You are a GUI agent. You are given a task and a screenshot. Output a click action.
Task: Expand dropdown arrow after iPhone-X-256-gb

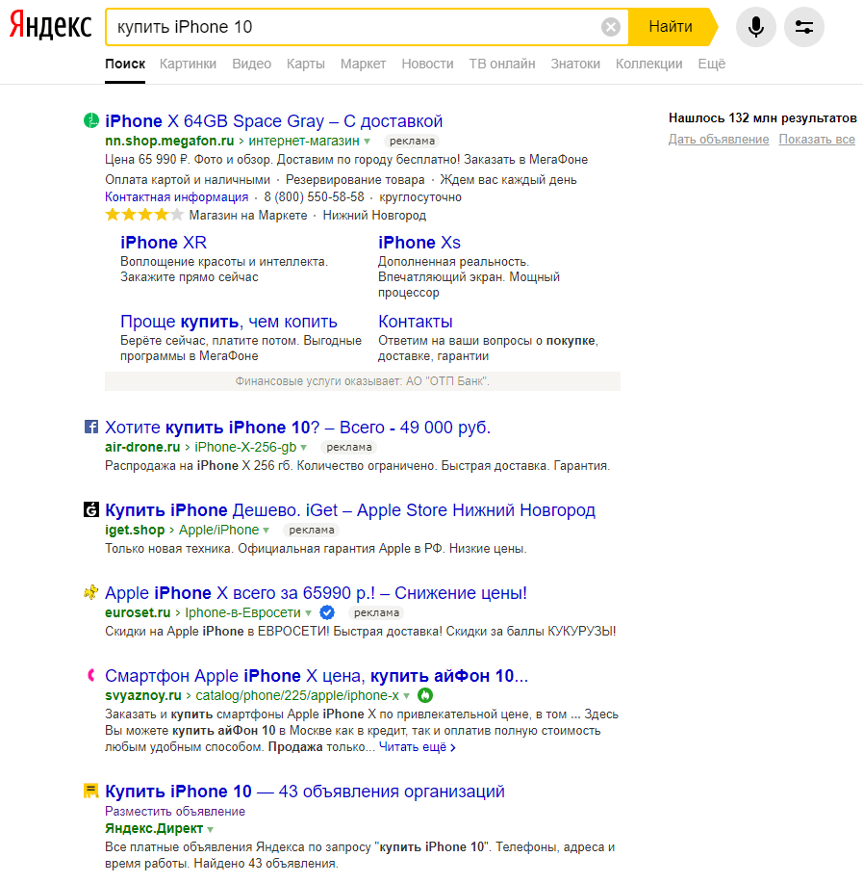coord(303,448)
